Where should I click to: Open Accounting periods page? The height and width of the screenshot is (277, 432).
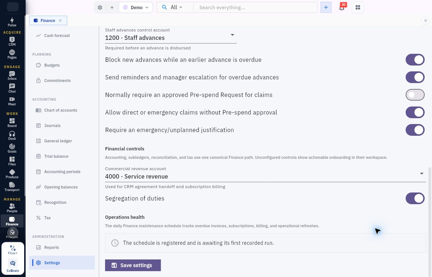[62, 172]
